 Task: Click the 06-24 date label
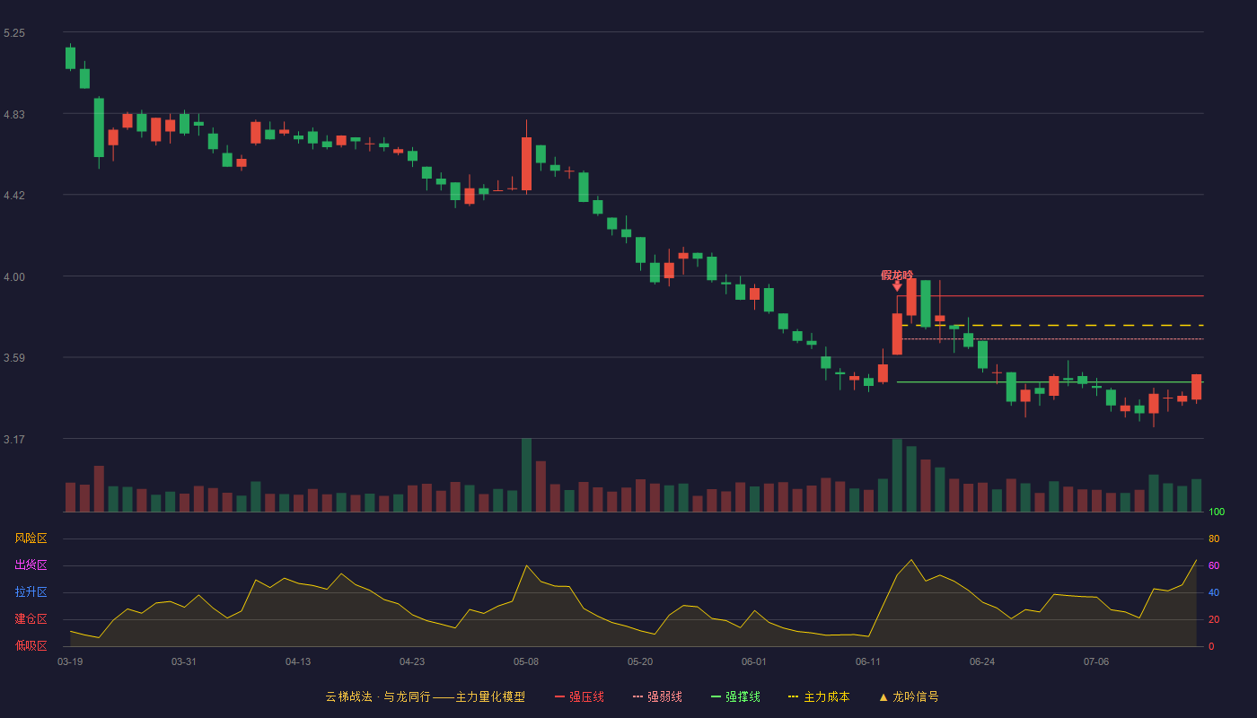coord(982,661)
